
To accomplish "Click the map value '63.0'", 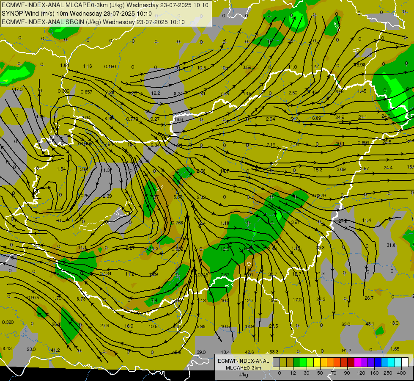I will (x=345, y=324).
